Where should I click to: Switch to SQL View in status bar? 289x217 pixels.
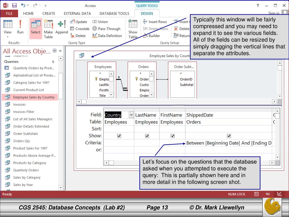coord(268,194)
